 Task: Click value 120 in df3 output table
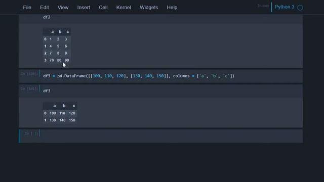72,113
